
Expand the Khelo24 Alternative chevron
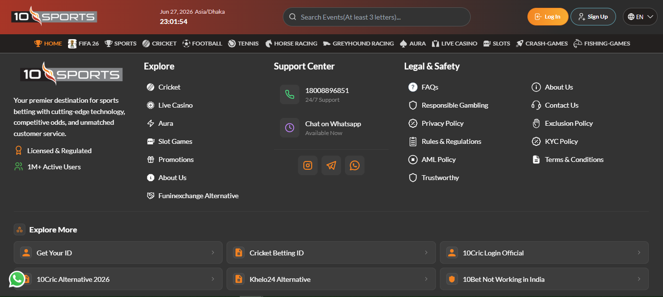tap(426, 279)
